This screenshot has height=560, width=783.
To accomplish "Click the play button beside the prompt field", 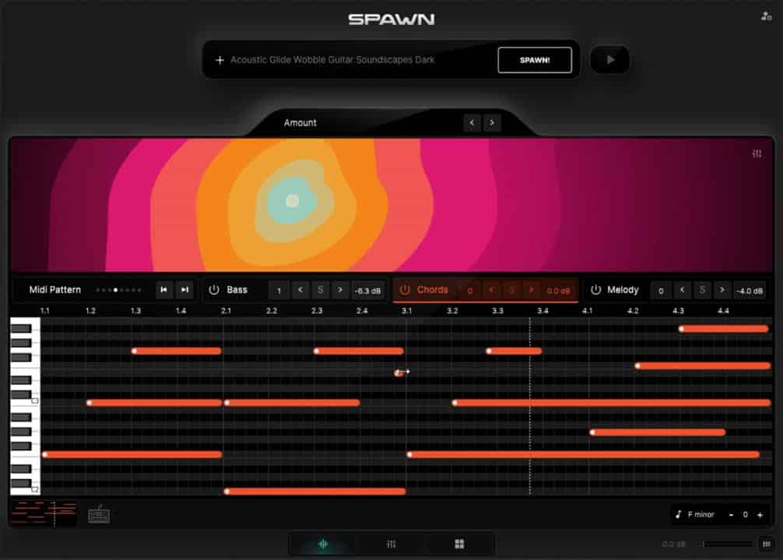I will [610, 59].
